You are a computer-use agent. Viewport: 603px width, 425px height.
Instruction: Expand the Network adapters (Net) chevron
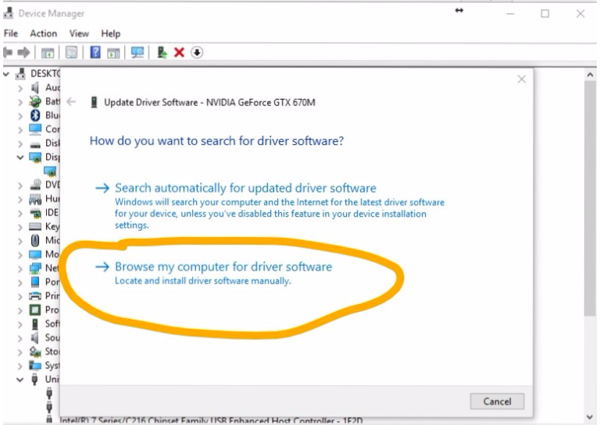(x=20, y=269)
